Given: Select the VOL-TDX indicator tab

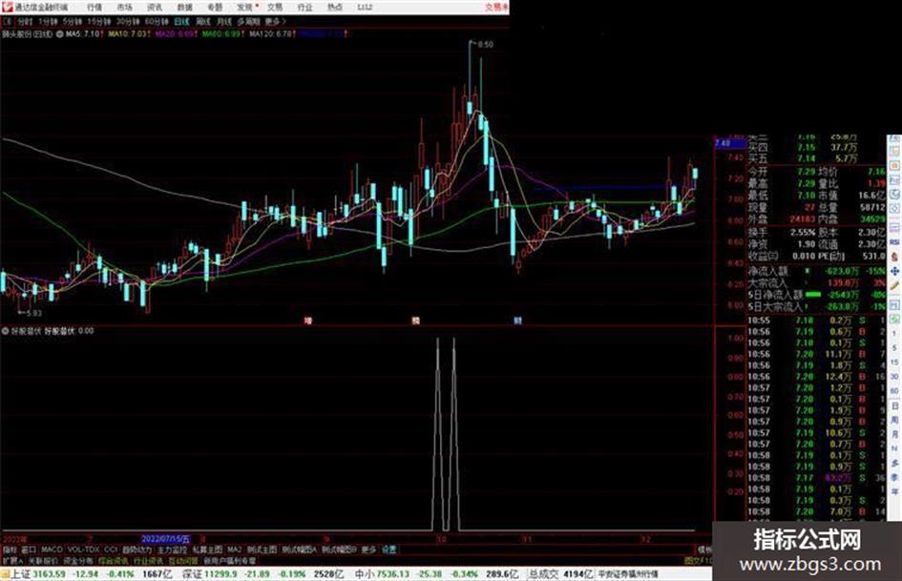Looking at the screenshot, I should pyautogui.click(x=84, y=550).
